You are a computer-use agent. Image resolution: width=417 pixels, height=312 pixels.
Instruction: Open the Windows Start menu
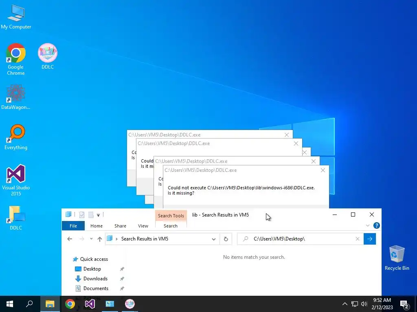(x=10, y=304)
